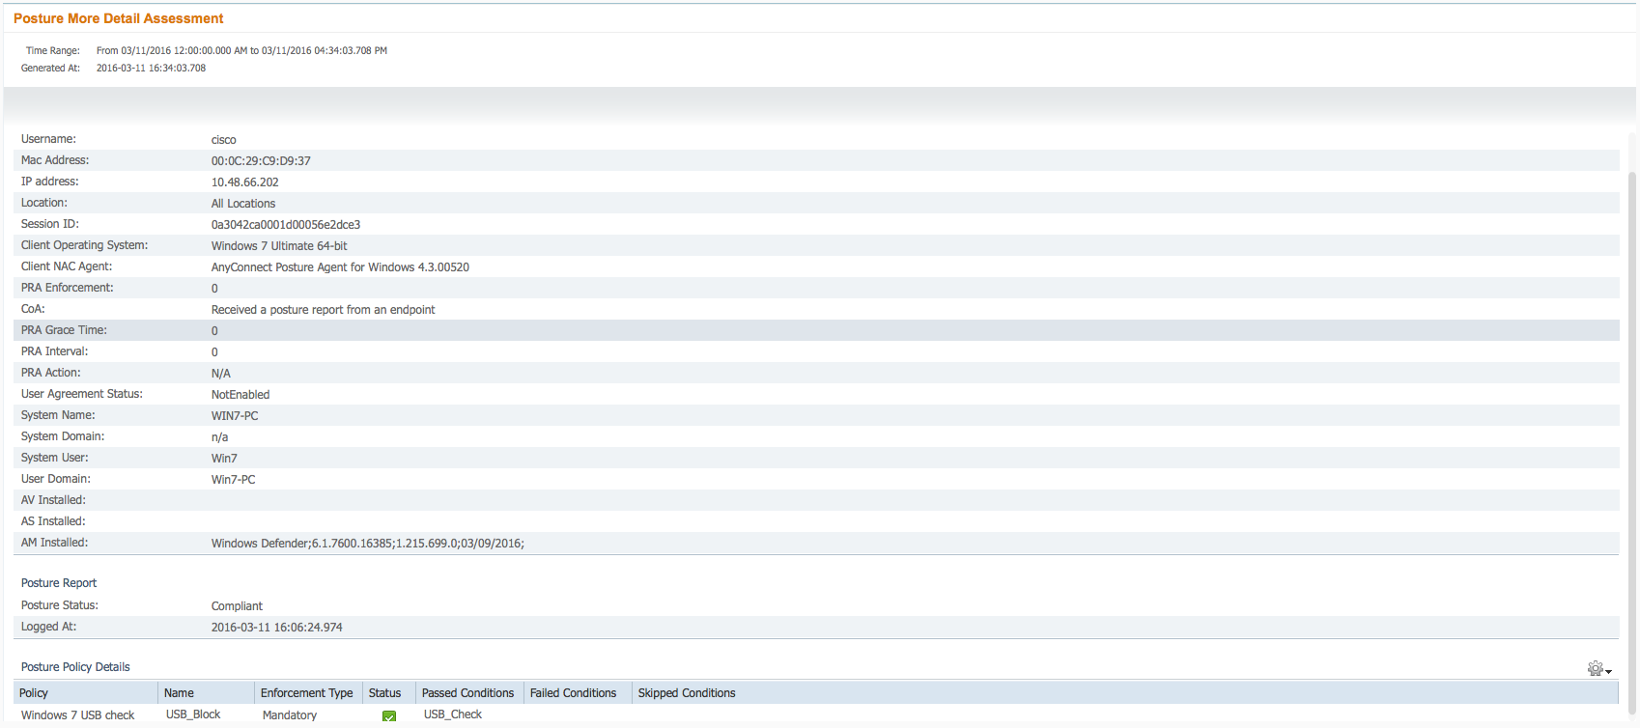
Task: Select Logged At timestamp 2016-03-11 16:06:24.974
Action: coord(277,628)
